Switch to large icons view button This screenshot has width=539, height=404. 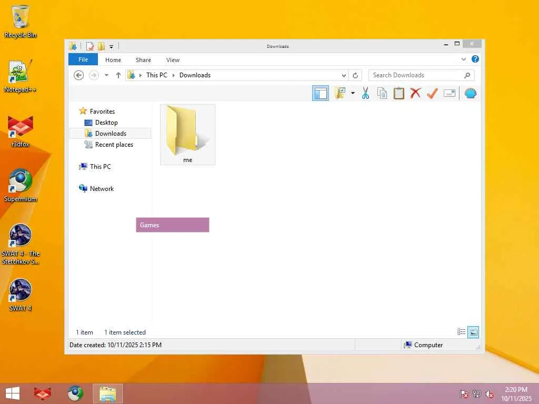tap(473, 331)
